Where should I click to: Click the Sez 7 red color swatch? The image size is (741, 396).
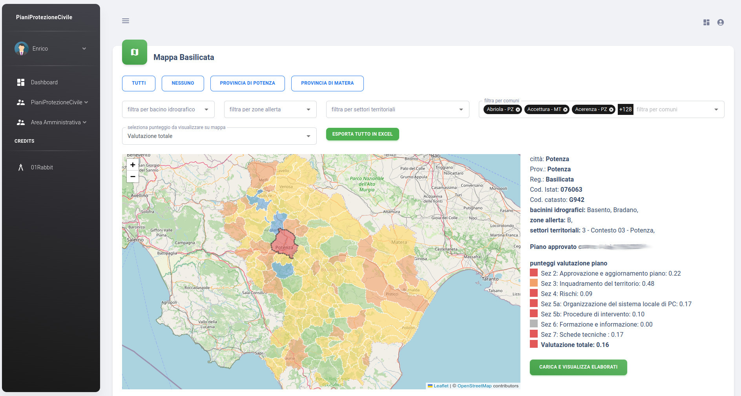[x=534, y=334]
